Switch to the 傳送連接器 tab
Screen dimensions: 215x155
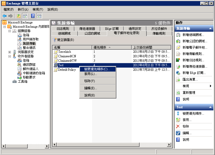click(87, 29)
